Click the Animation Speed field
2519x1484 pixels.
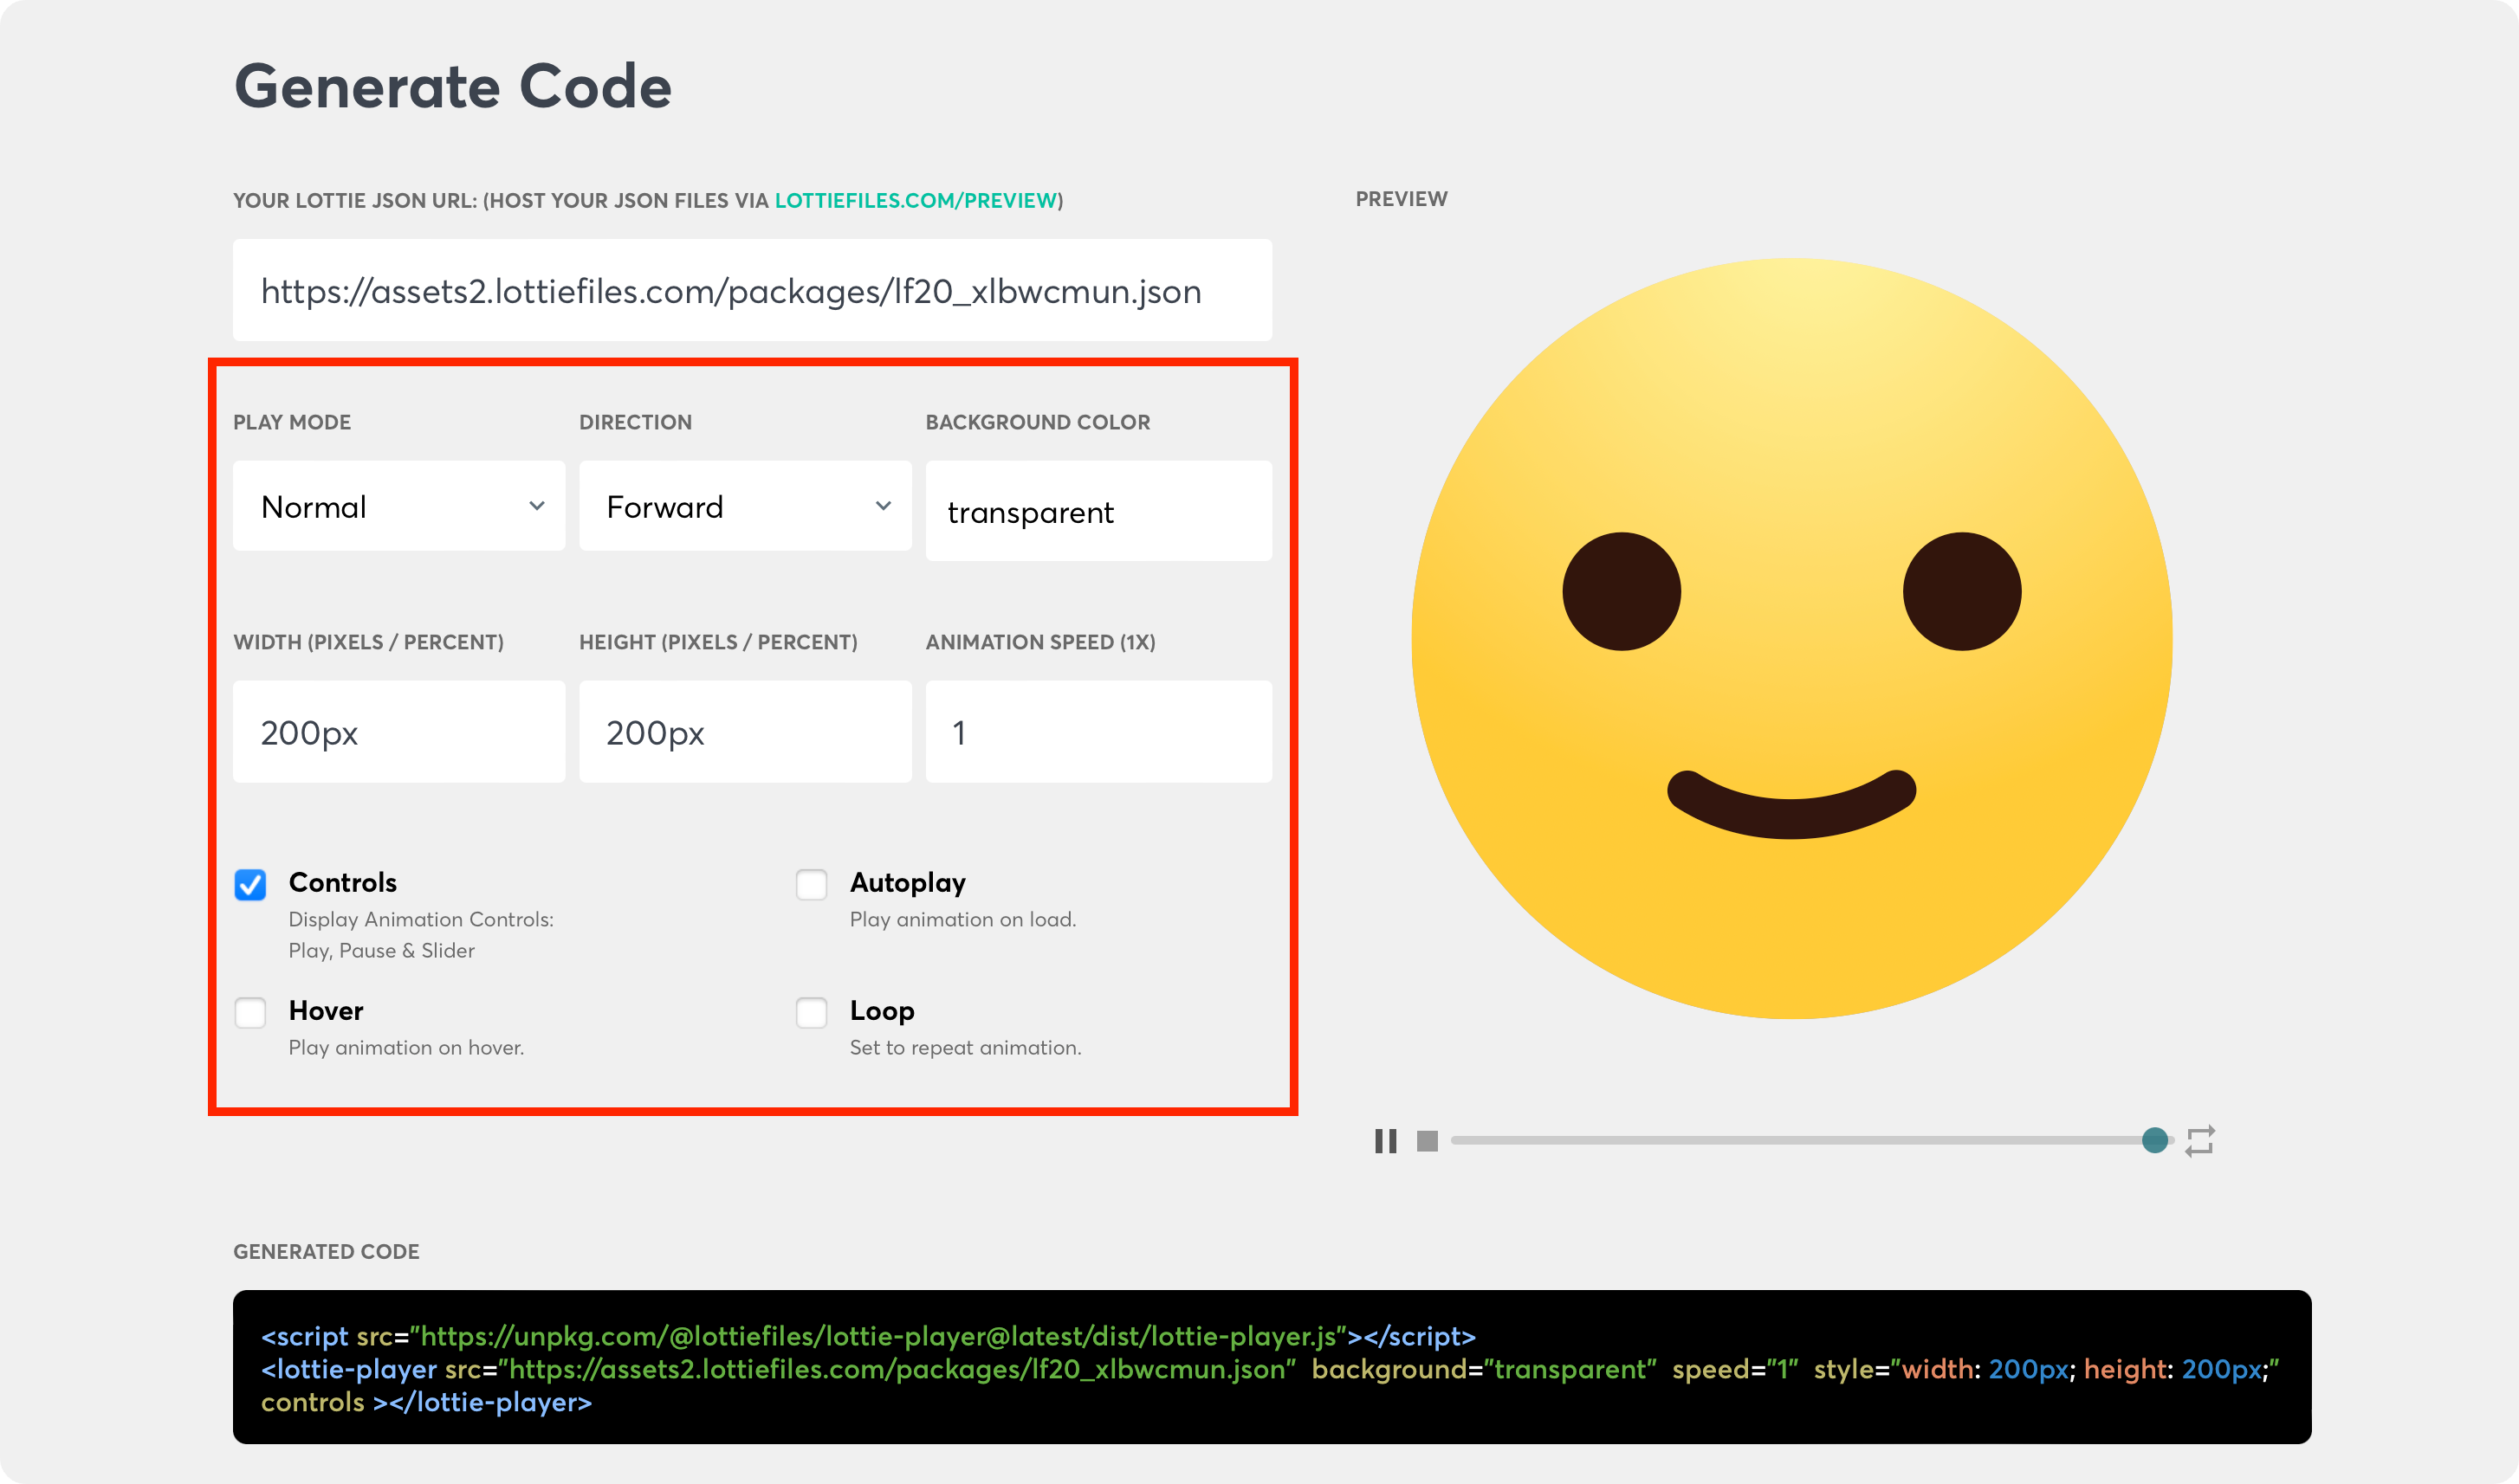point(1098,732)
